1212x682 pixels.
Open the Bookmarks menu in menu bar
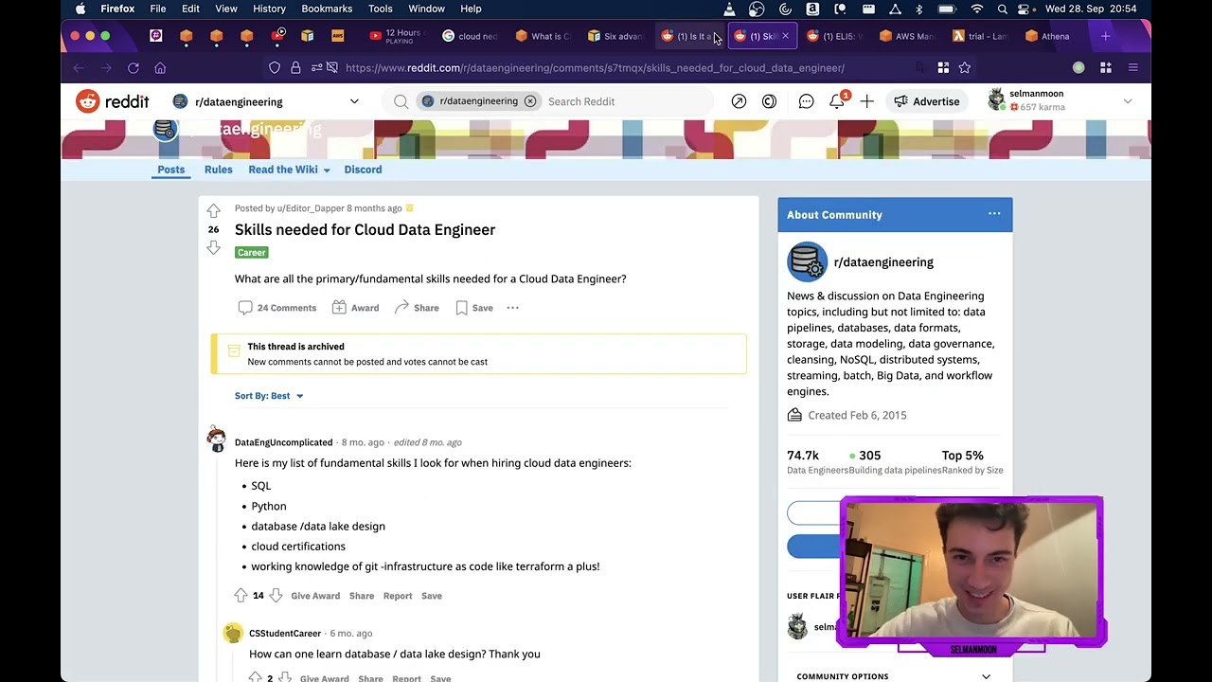pyautogui.click(x=327, y=9)
